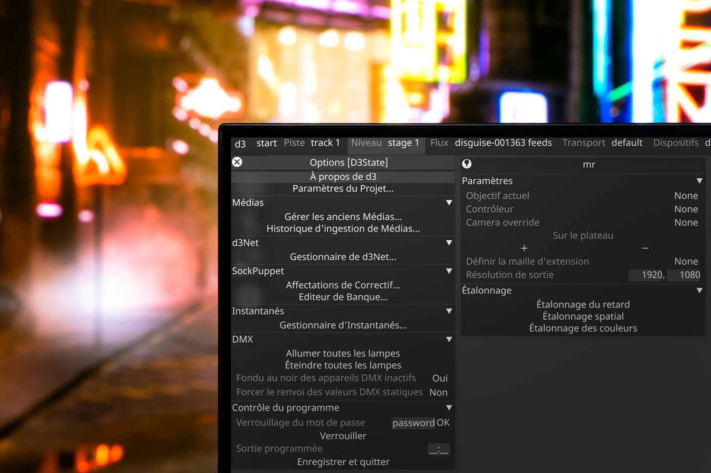Open Editeur de Banque
The width and height of the screenshot is (711, 473).
[x=343, y=297]
